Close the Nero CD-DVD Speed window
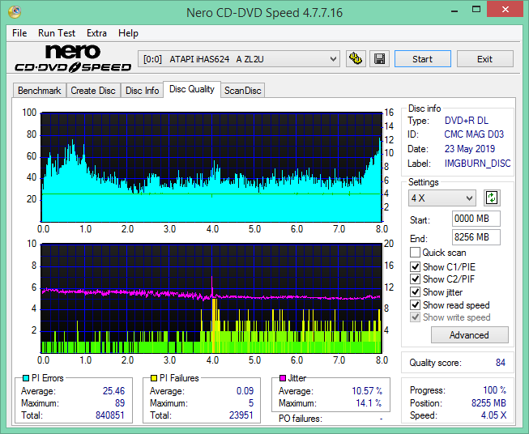 pyautogui.click(x=505, y=10)
